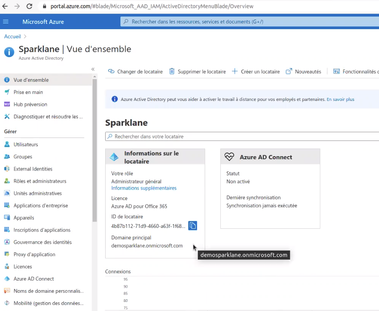Image resolution: width=379 pixels, height=311 pixels.
Task: Click the demosparklane.onmicrosoft.com primary domain text
Action: tap(147, 246)
